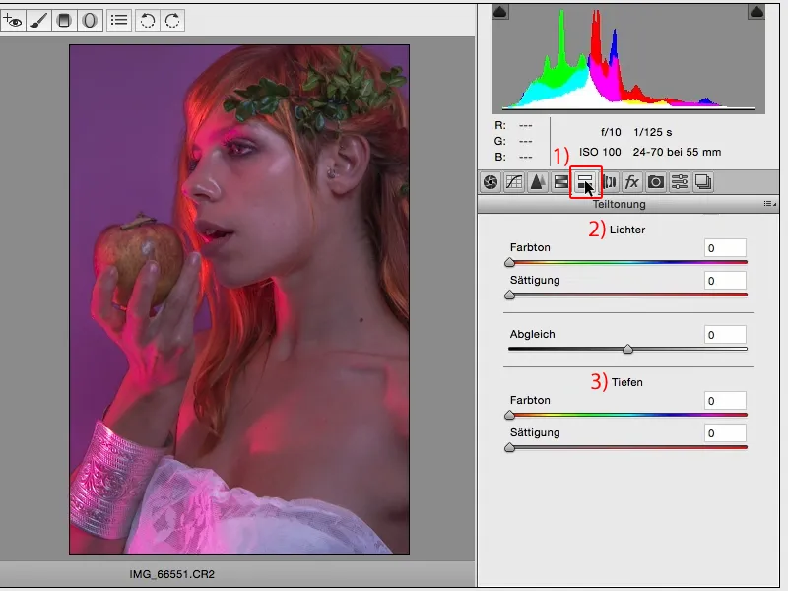Click the Tiefen section heading
Screen dimensions: 788x591
(627, 382)
